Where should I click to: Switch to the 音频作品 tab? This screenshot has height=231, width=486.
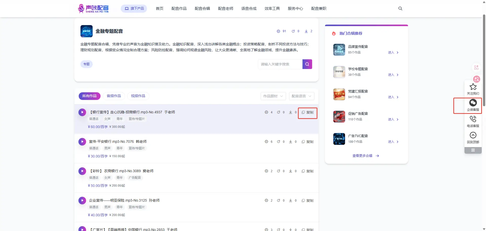[x=114, y=96]
